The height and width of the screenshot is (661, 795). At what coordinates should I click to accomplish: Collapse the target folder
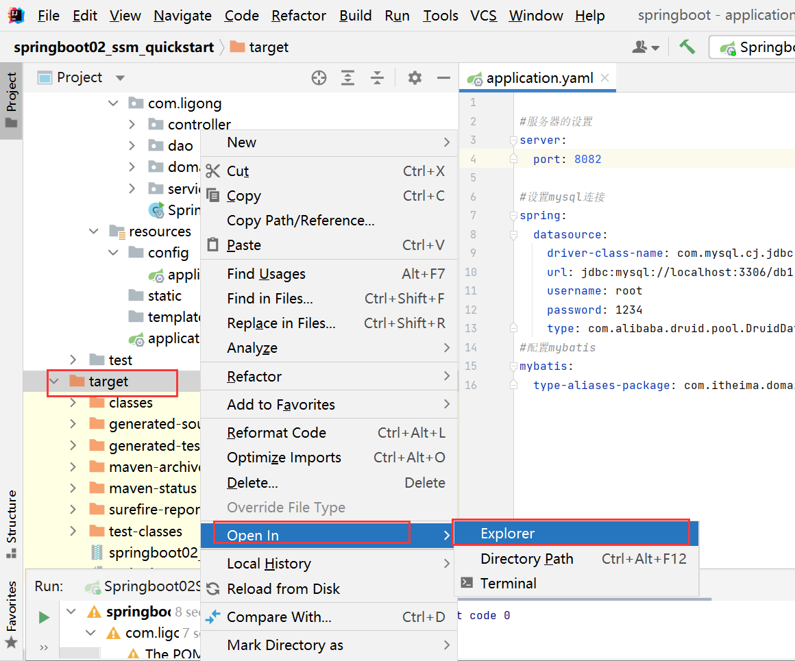coord(54,382)
